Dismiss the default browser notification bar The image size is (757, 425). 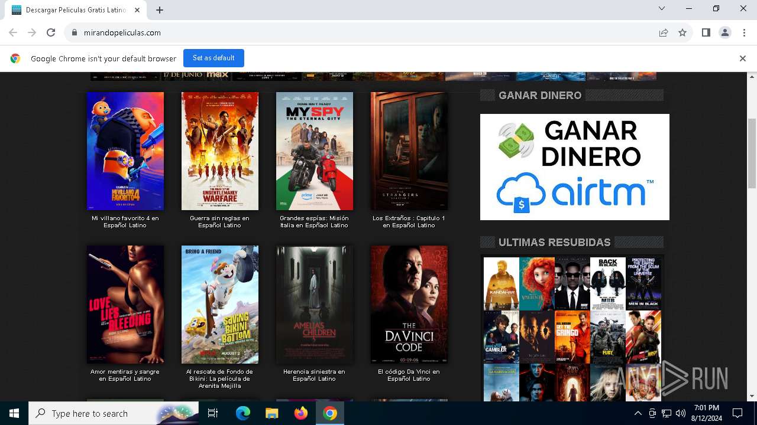coord(743,58)
